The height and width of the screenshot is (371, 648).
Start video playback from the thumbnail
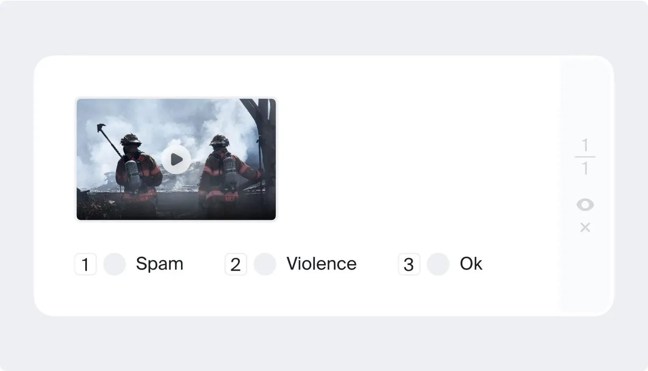click(x=177, y=160)
